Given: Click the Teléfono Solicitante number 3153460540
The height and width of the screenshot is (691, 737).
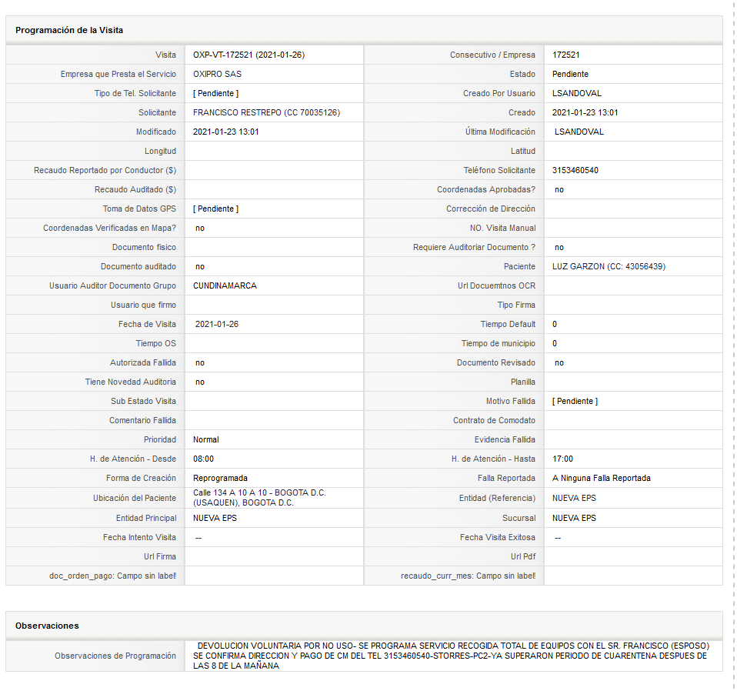Looking at the screenshot, I should click(x=575, y=170).
